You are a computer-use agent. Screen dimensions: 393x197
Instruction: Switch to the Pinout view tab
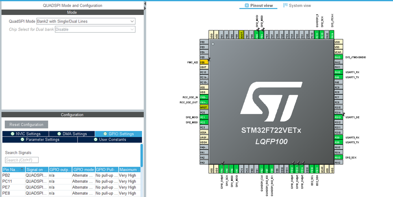(258, 5)
